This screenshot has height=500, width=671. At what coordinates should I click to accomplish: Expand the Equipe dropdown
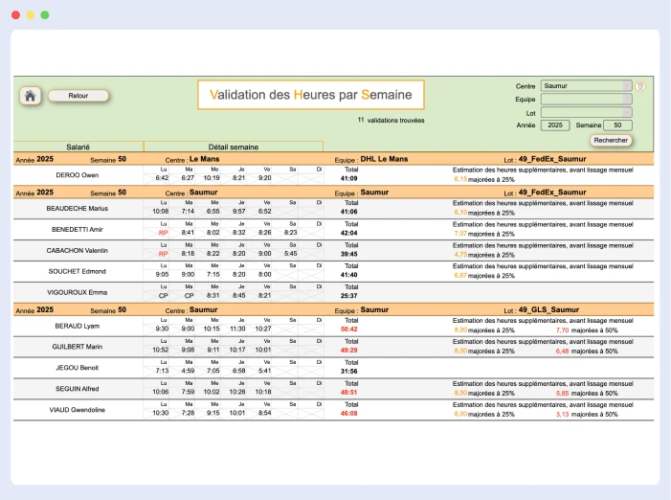tap(586, 99)
